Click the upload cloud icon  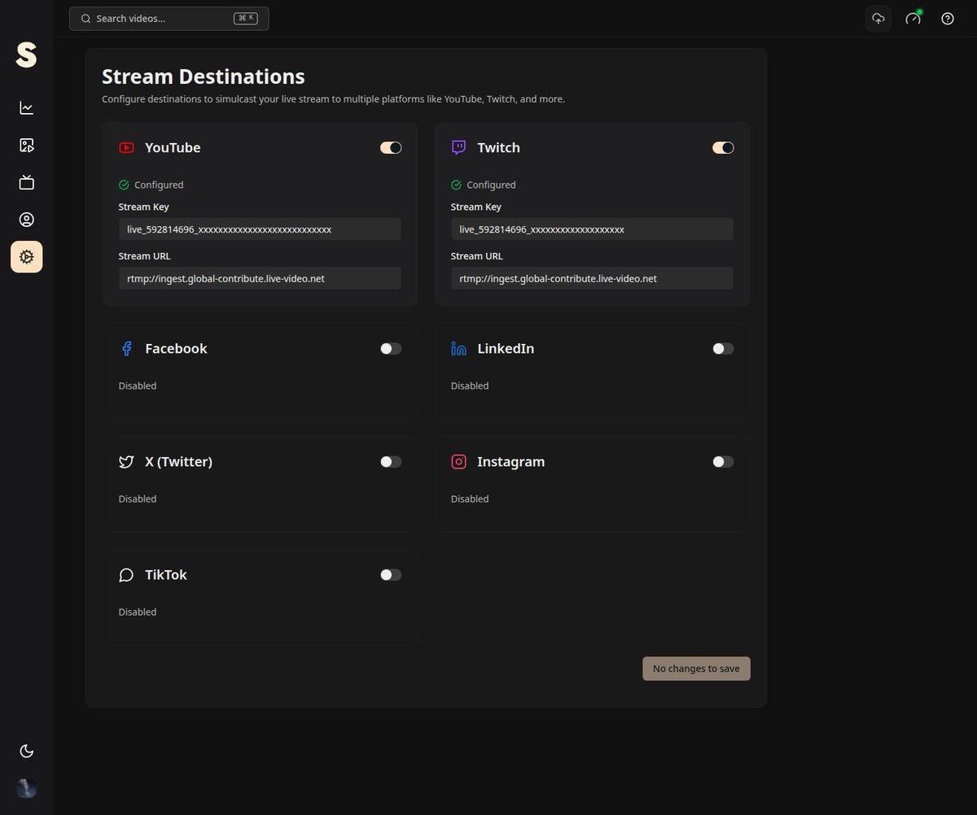pyautogui.click(x=878, y=19)
